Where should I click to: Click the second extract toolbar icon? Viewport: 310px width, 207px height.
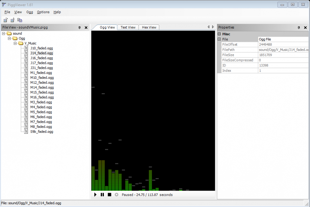(12, 20)
